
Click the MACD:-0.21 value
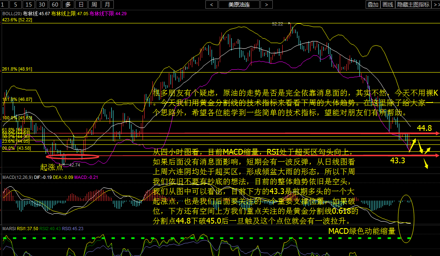pos(86,177)
